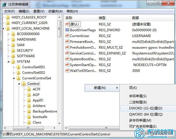Expand the ControlSet001 tree node
The image size is (176, 139).
(x=14, y=67)
